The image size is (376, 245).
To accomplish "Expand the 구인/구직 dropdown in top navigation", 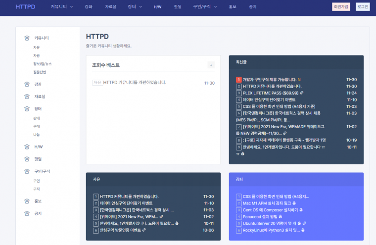I will [204, 7].
